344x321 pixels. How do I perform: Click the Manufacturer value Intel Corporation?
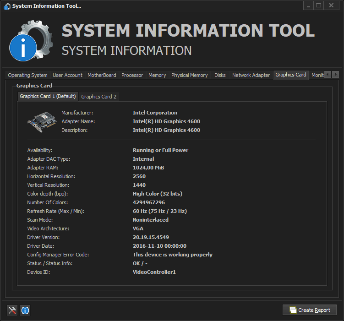[155, 113]
